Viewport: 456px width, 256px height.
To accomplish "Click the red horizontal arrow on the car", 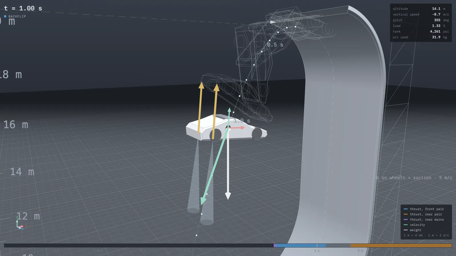I will click(x=237, y=128).
